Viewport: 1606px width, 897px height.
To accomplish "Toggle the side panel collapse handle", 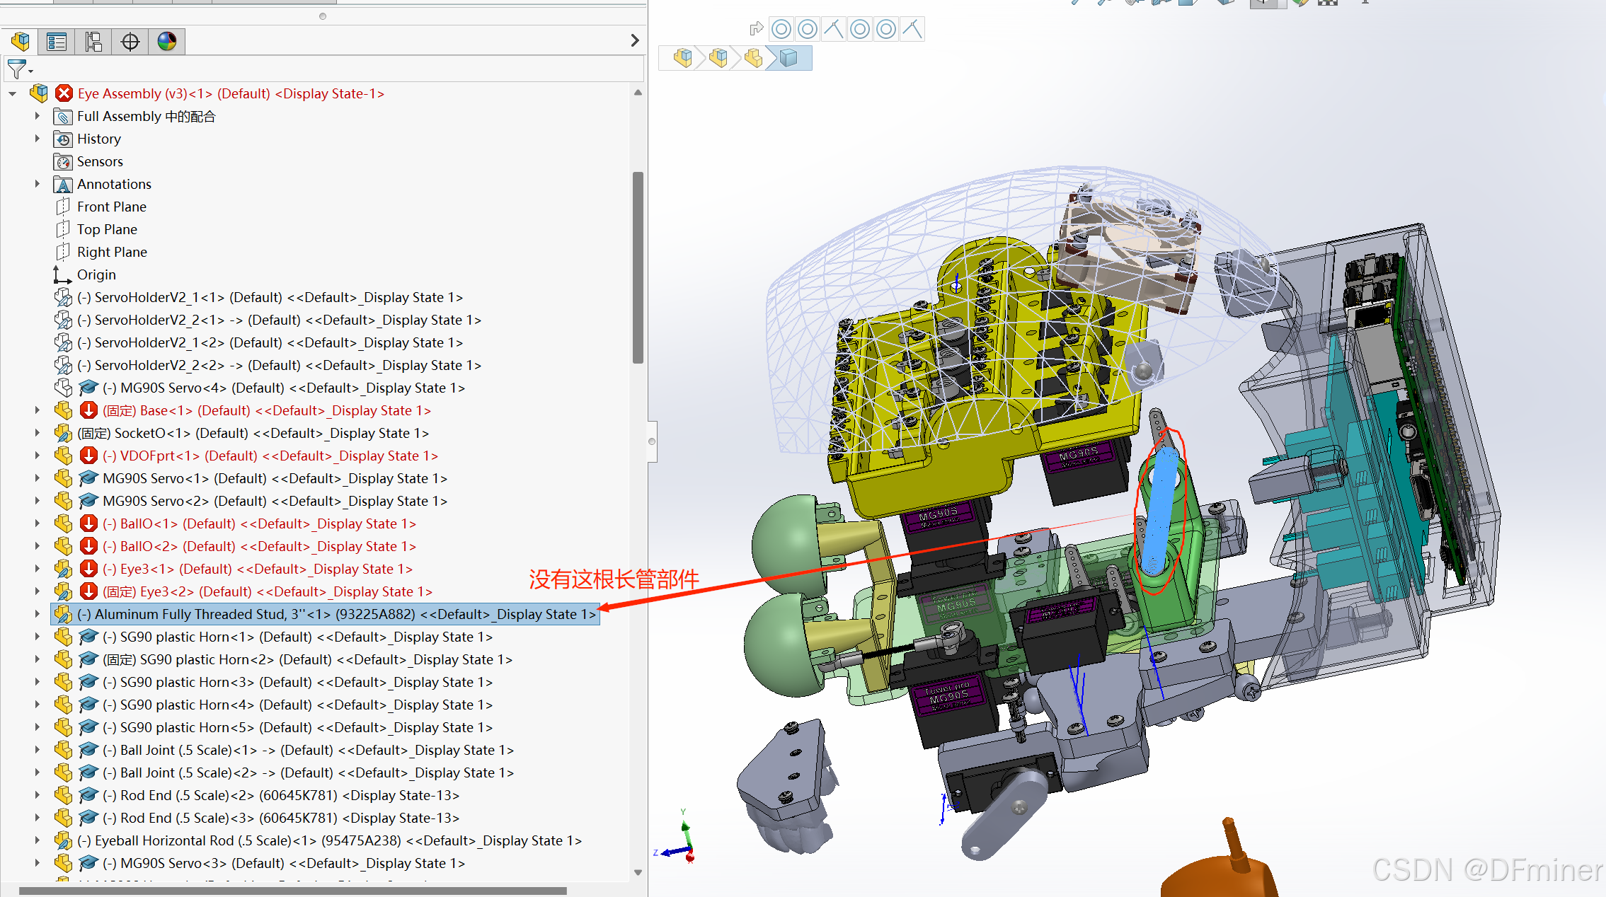I will (652, 441).
